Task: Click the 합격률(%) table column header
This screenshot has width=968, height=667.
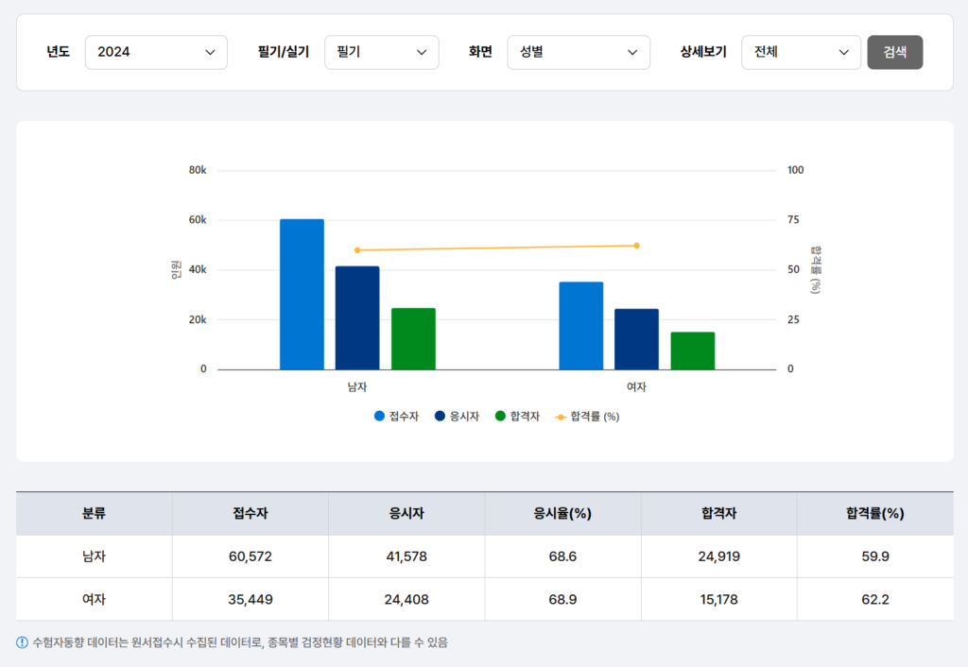Action: tap(874, 513)
